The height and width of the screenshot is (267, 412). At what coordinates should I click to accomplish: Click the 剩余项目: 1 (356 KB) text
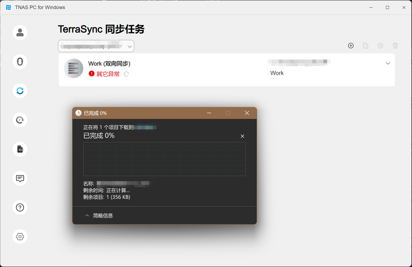[107, 197]
